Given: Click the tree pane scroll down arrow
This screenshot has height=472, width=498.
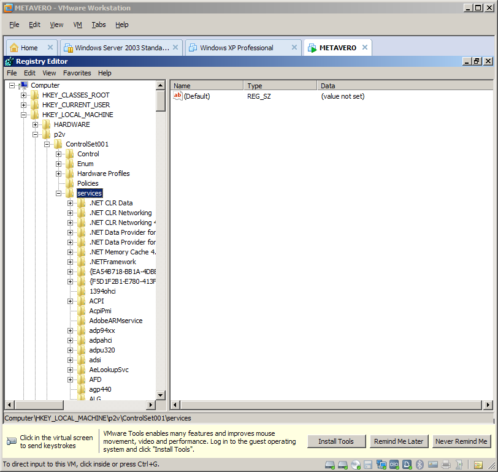Looking at the screenshot, I should point(161,395).
